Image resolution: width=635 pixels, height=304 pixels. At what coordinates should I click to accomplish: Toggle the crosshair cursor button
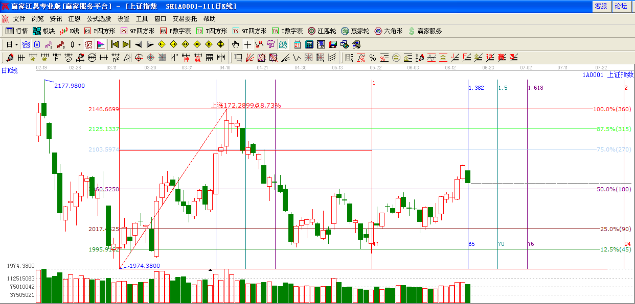247,44
